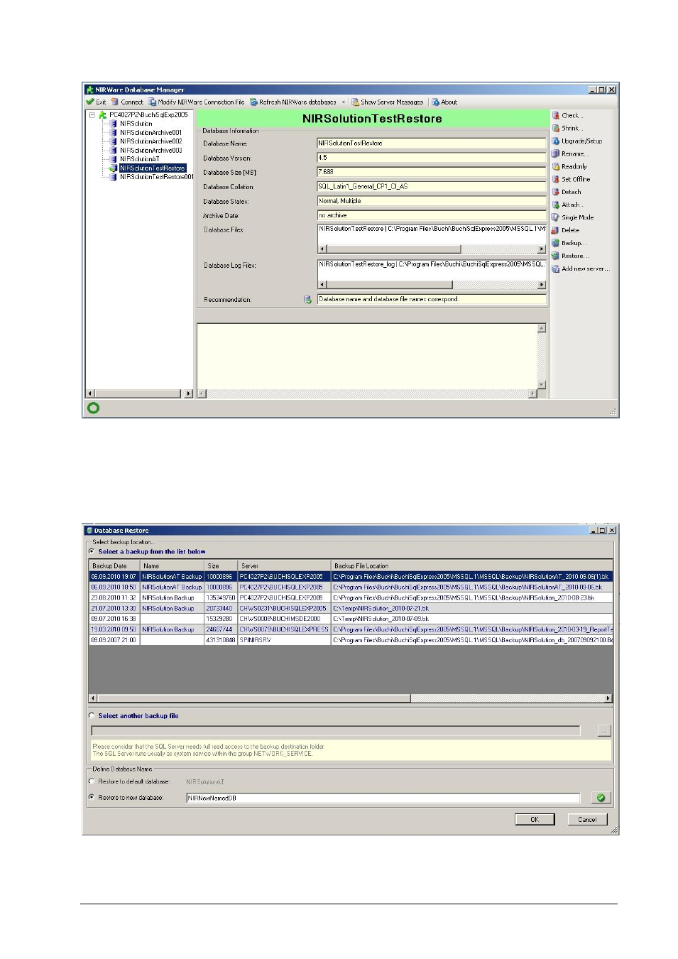
Task: Click the Database Log Files horizontal scrollbar
Action: (432, 285)
